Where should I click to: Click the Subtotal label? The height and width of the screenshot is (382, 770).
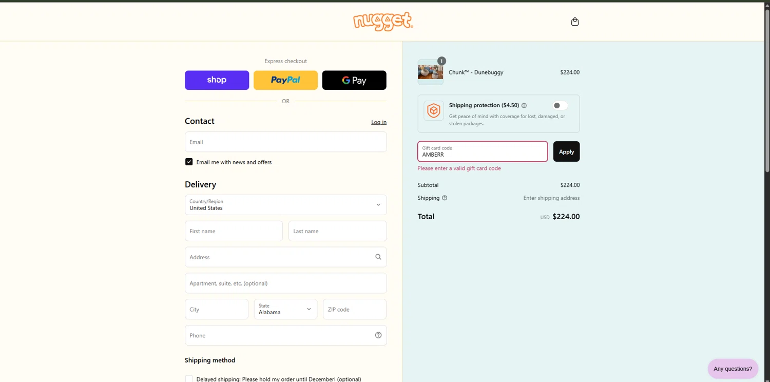click(428, 185)
